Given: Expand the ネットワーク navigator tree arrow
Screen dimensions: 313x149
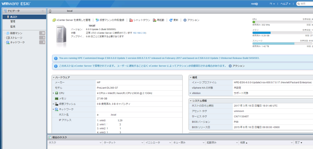Looking at the screenshot, I should pyautogui.click(x=5, y=42).
